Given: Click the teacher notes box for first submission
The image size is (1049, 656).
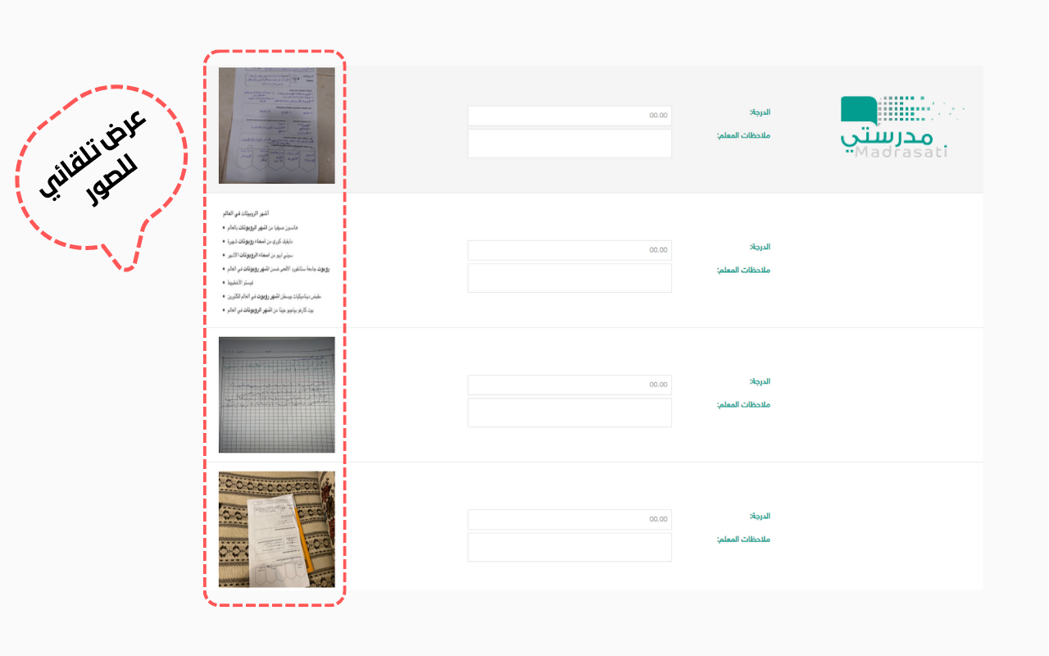Looking at the screenshot, I should (x=569, y=143).
